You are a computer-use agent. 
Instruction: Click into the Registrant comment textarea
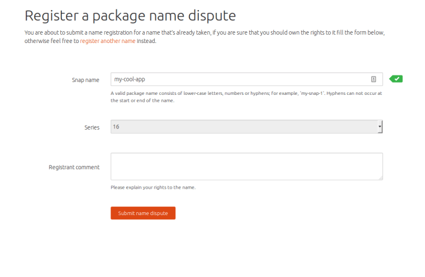click(247, 166)
